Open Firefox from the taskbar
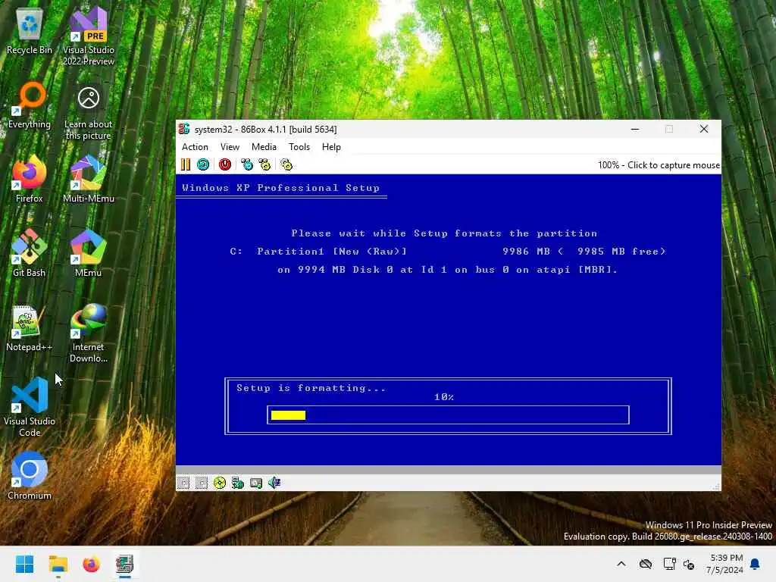This screenshot has height=582, width=776. [x=92, y=564]
